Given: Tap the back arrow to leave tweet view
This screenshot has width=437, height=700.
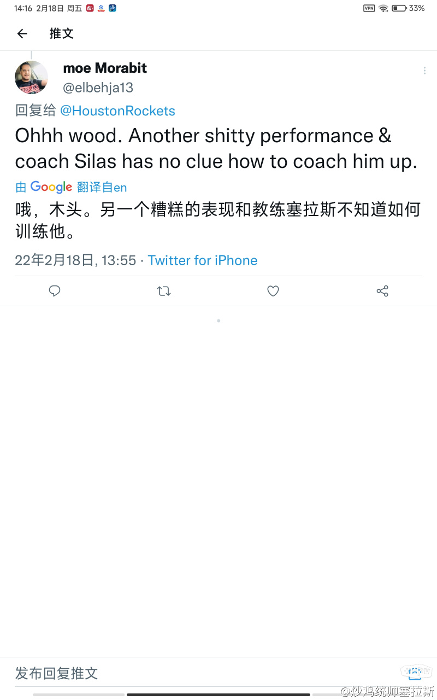Looking at the screenshot, I should click(22, 33).
